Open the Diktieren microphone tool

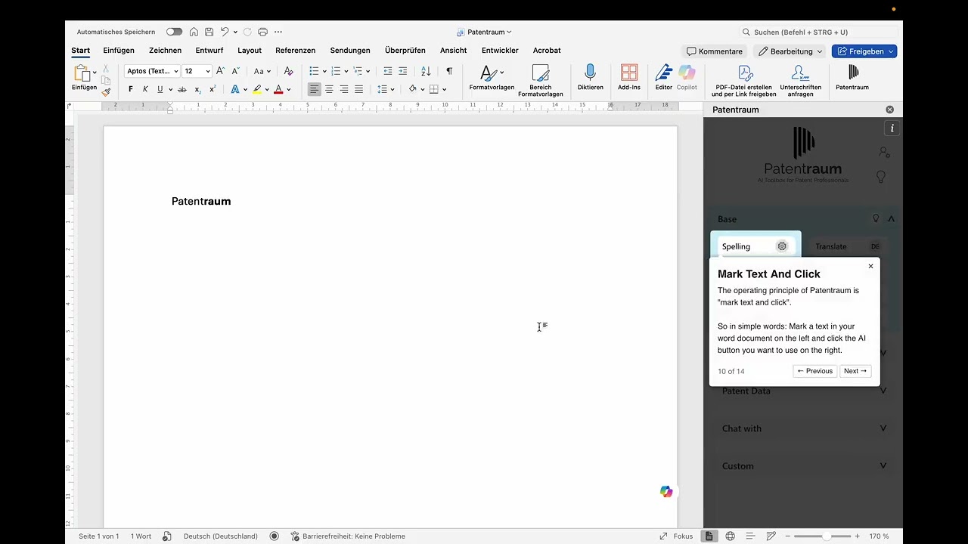(591, 77)
